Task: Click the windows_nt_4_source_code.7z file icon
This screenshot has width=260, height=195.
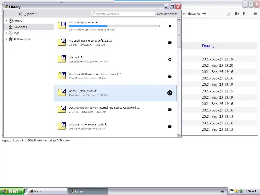Action: 62,126
